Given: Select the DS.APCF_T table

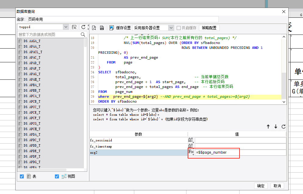Looking at the screenshot, I should coord(32,118).
